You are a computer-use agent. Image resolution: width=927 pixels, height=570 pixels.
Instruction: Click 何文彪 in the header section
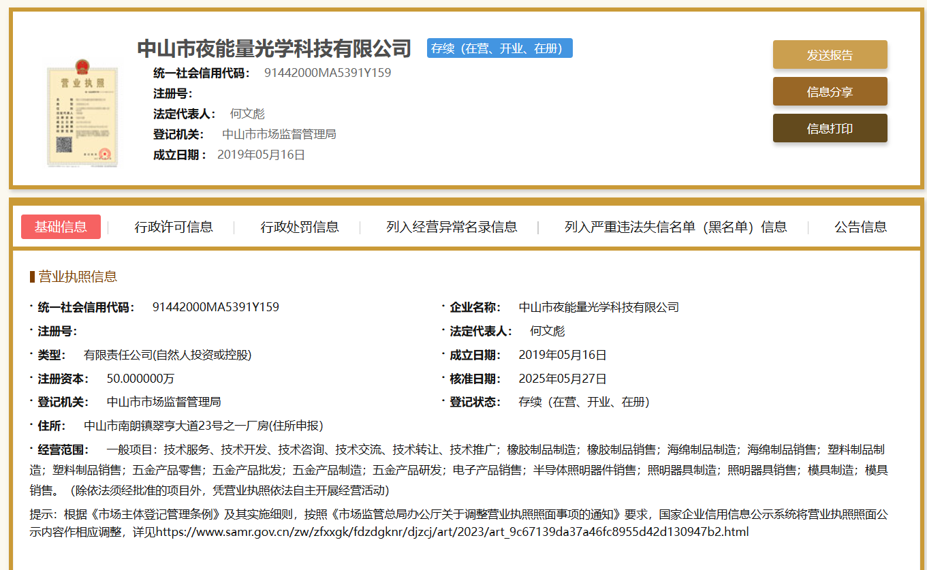click(247, 114)
